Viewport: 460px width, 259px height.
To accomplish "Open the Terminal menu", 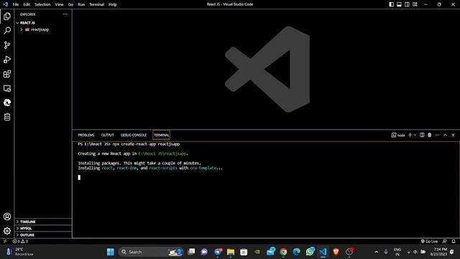I will click(96, 4).
